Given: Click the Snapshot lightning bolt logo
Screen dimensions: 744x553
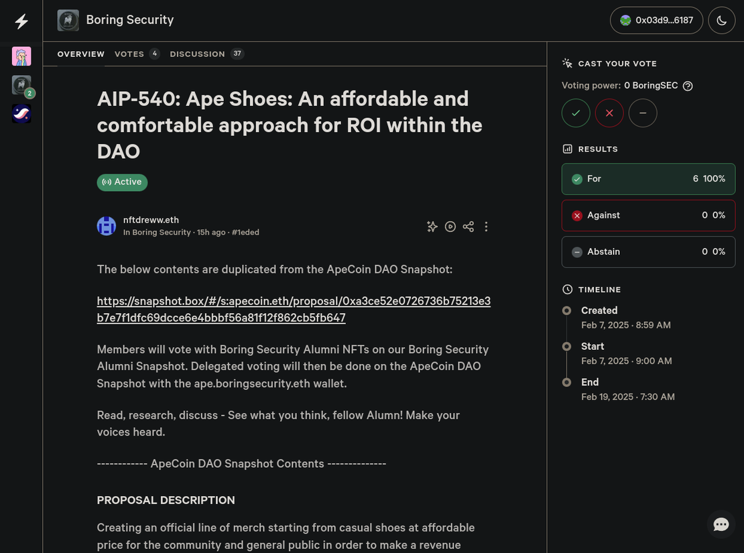Looking at the screenshot, I should [21, 21].
